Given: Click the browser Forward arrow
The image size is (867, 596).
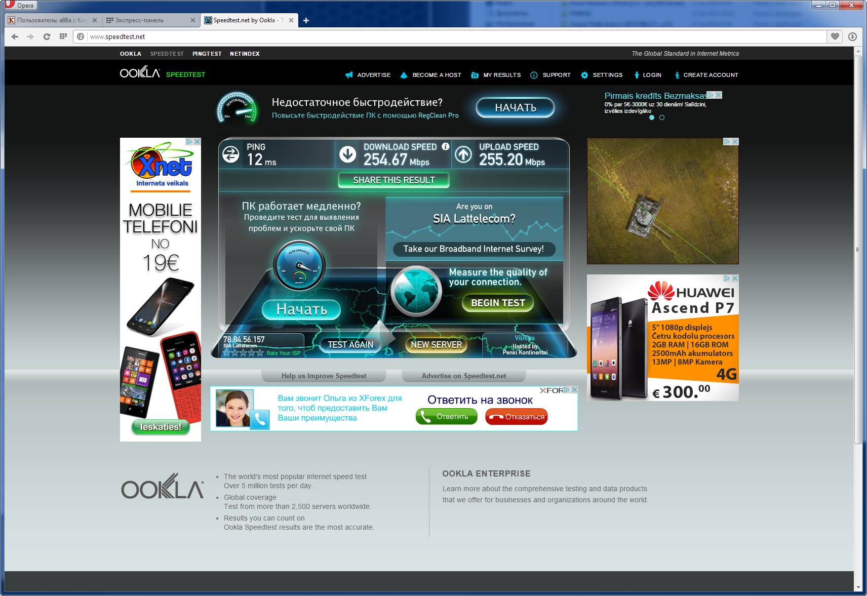Looking at the screenshot, I should (x=30, y=36).
